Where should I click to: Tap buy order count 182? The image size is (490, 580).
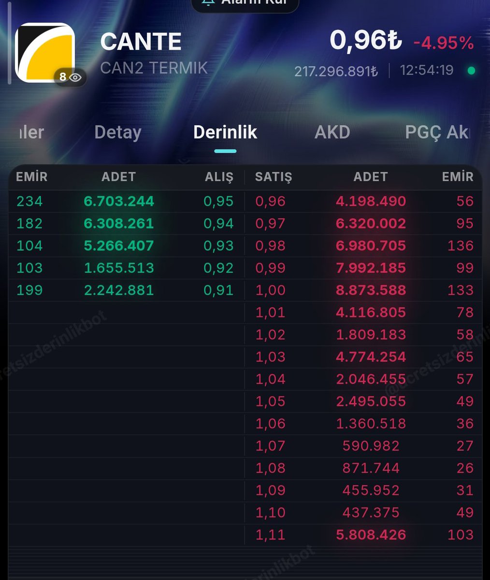click(x=29, y=223)
